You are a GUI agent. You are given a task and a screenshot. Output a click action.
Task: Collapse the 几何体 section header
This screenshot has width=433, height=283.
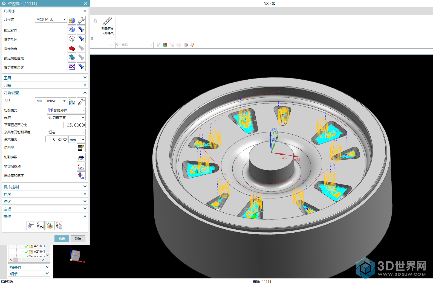[45, 11]
